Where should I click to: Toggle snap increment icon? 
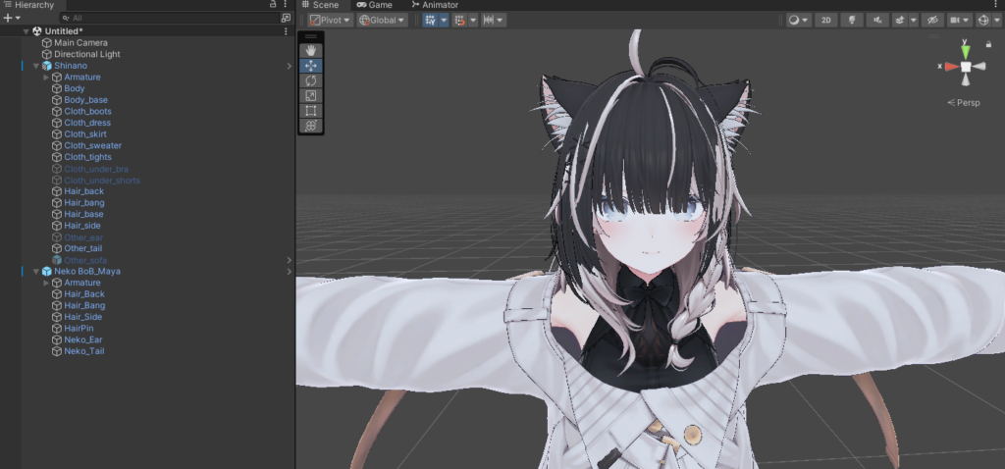click(x=459, y=20)
